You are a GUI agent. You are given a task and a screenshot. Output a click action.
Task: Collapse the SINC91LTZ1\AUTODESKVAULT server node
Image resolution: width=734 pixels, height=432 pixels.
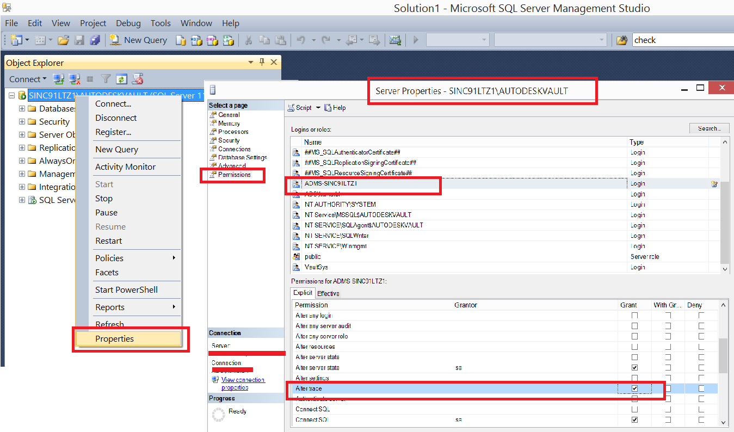pos(11,95)
